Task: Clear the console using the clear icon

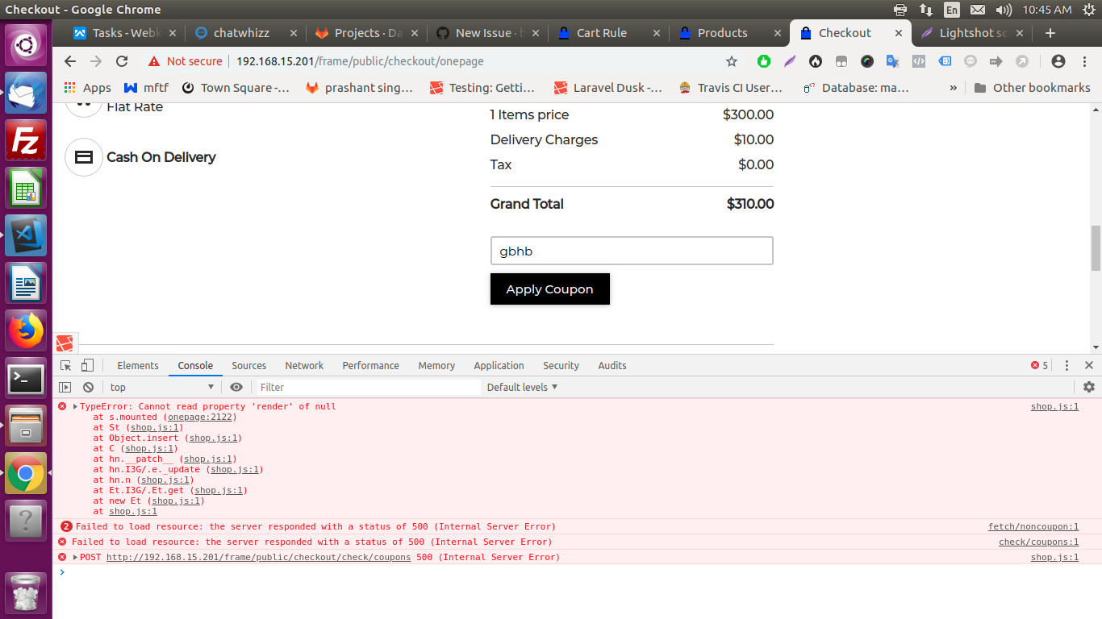Action: [88, 387]
